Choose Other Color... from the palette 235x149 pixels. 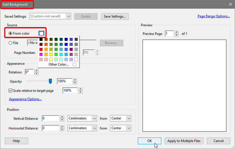(x=58, y=64)
